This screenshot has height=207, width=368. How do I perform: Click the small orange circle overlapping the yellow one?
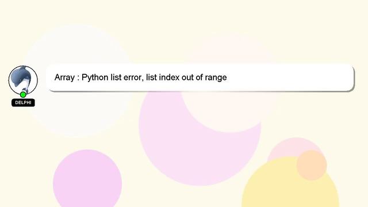click(312, 165)
